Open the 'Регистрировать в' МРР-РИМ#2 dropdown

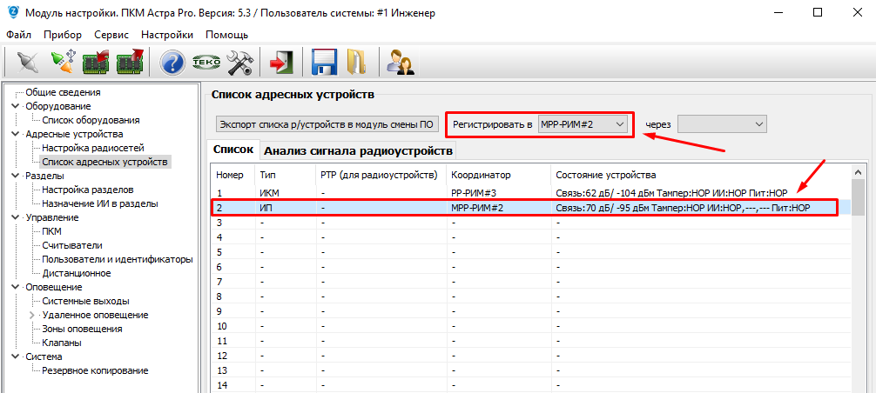(x=583, y=124)
